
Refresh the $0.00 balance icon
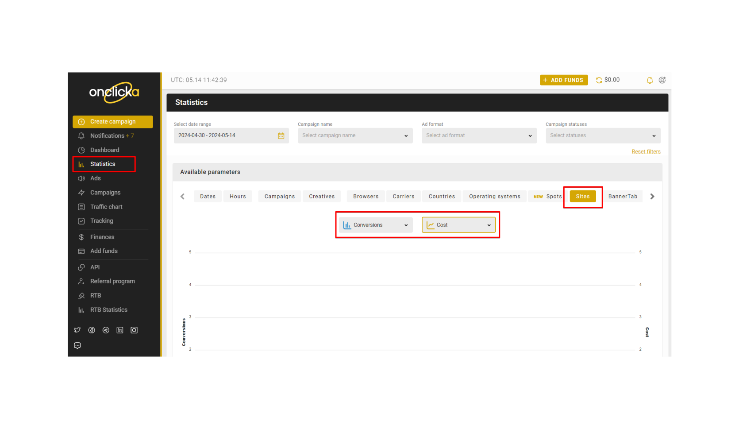599,80
